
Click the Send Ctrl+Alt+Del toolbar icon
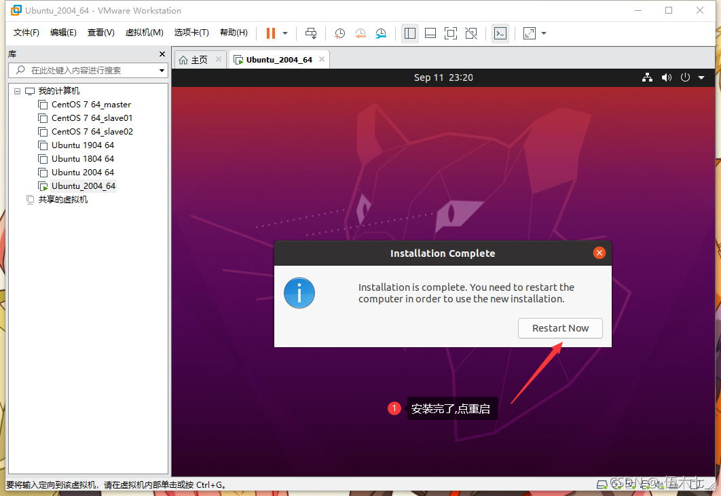[311, 33]
